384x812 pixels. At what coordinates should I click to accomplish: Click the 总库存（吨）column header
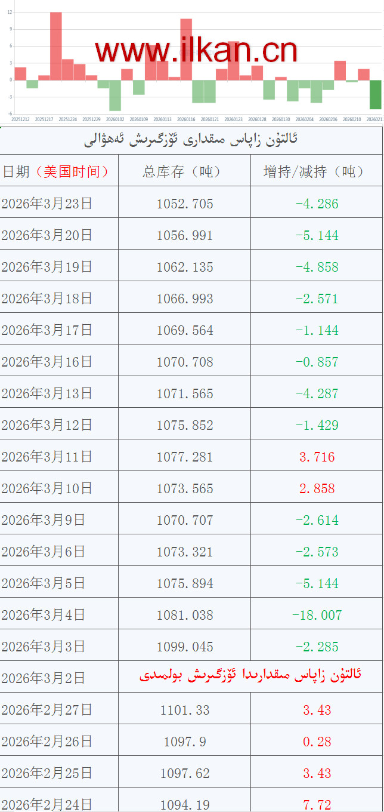(x=185, y=172)
